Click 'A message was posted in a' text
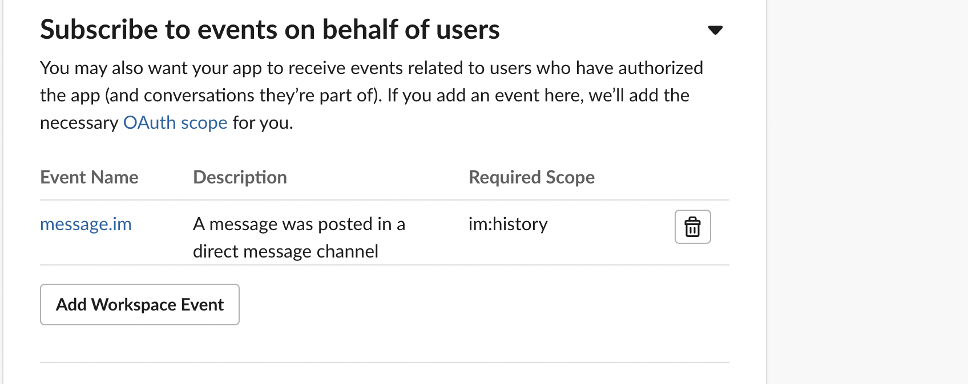The height and width of the screenshot is (384, 968). tap(299, 224)
